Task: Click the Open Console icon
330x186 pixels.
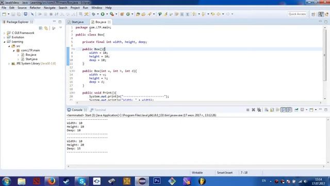Action: point(311,110)
